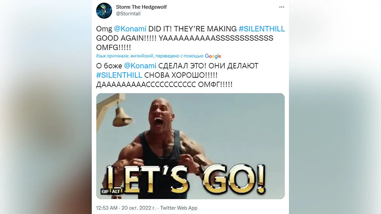
Task: Click the @Stormtali handle
Action: coord(128,14)
